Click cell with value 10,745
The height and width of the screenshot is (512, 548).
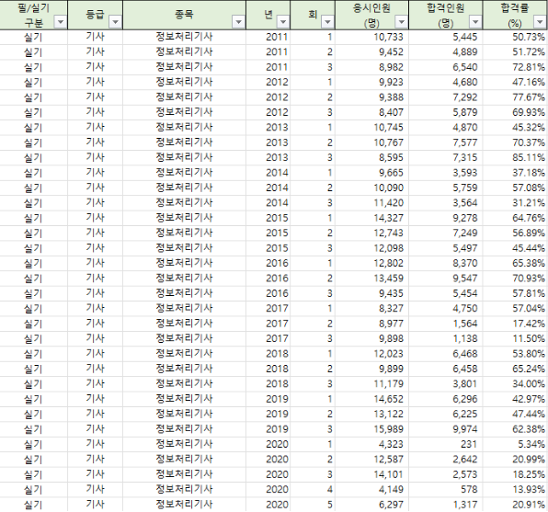pyautogui.click(x=371, y=128)
